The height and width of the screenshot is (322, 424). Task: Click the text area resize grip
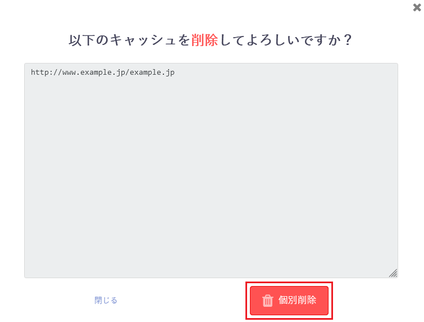[x=393, y=273]
